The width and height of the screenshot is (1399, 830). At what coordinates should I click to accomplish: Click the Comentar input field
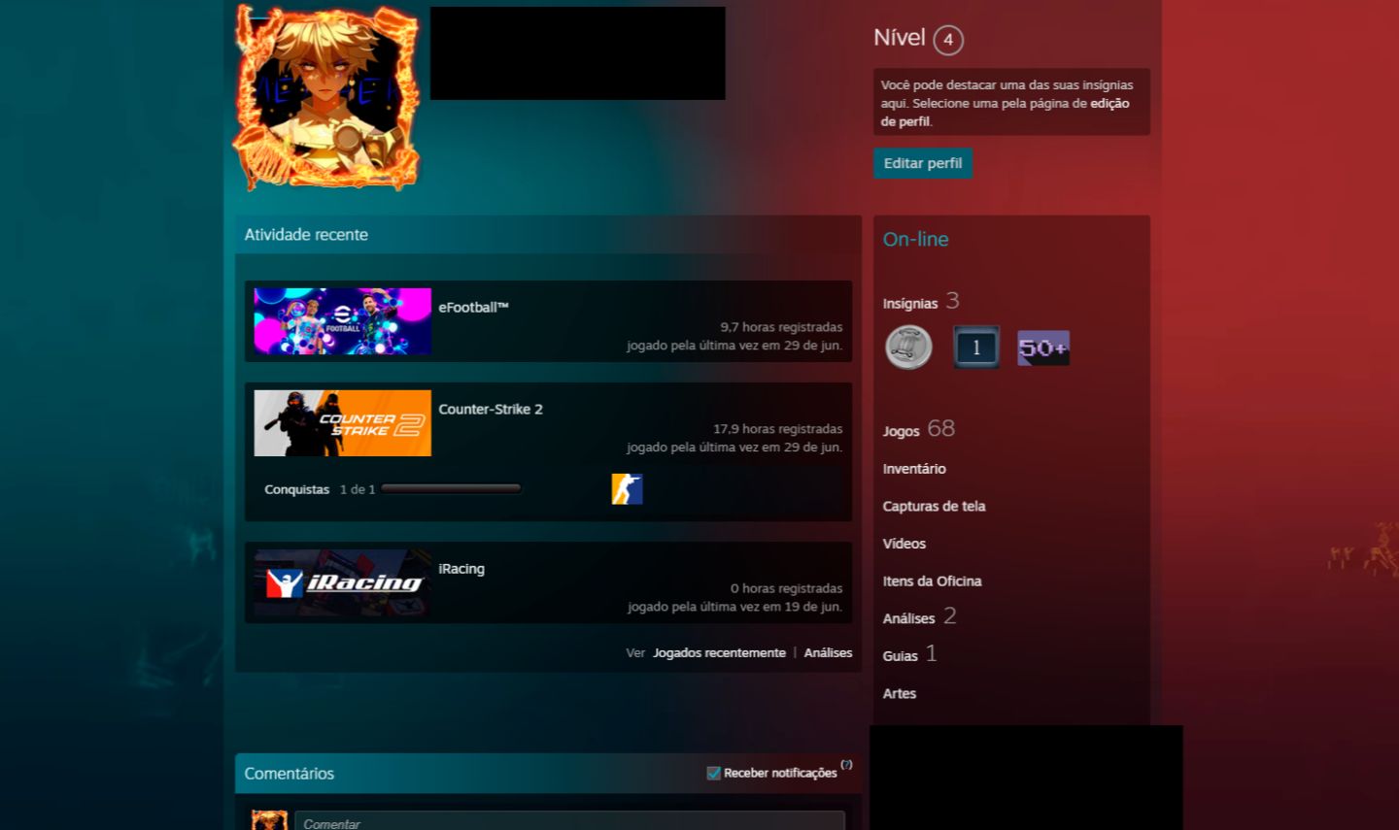click(x=569, y=821)
